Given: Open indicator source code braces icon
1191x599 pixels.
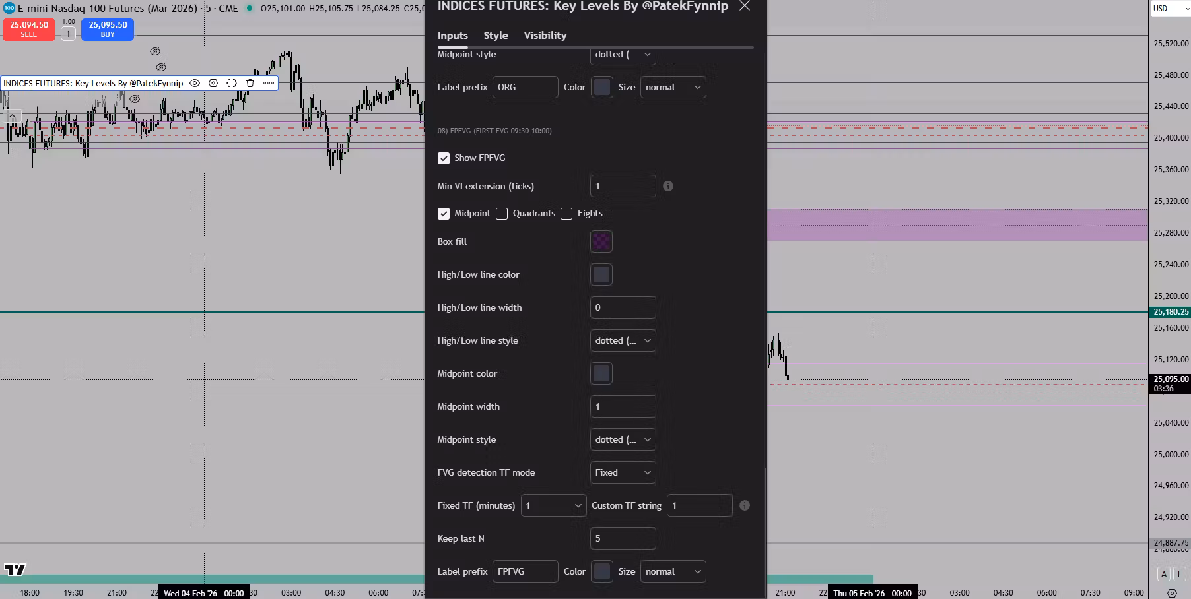Looking at the screenshot, I should (x=232, y=83).
